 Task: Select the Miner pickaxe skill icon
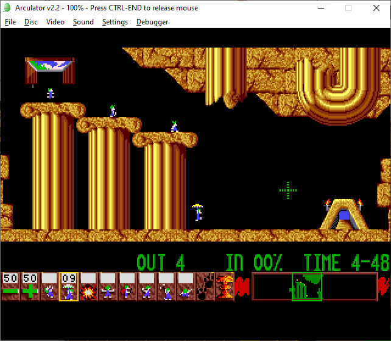pos(166,287)
